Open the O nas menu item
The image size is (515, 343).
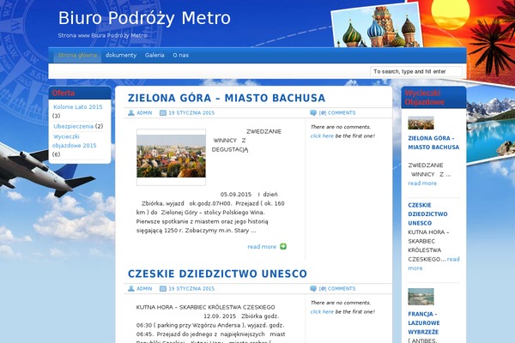pyautogui.click(x=180, y=55)
